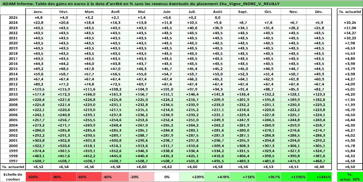Click the 'Tx. actuariel' column header at right
363x182 pixels.
350,12
